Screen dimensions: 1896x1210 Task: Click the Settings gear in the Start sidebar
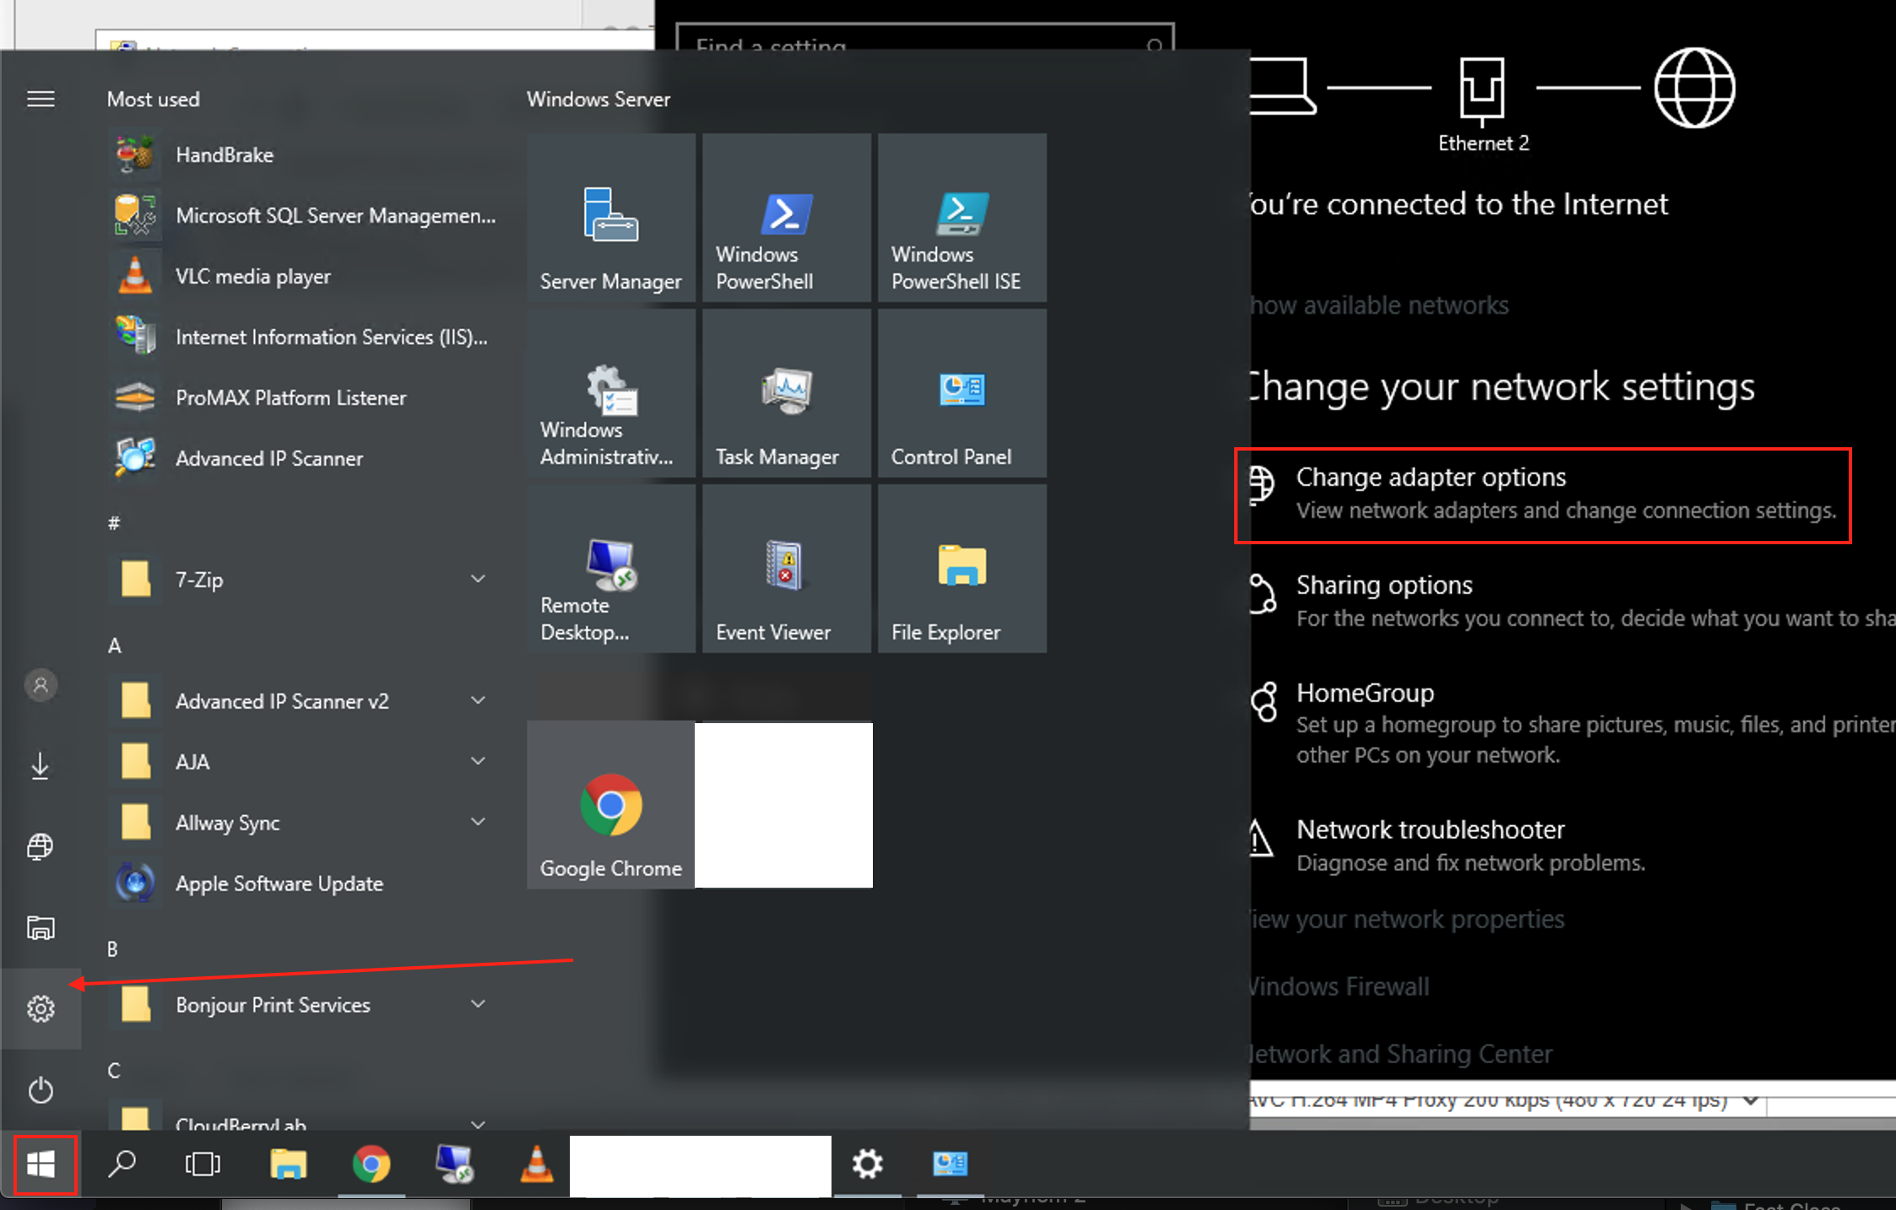coord(41,1008)
